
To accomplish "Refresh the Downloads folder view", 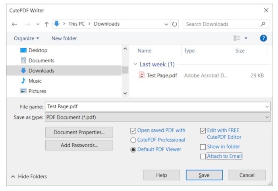I will click(x=174, y=24).
